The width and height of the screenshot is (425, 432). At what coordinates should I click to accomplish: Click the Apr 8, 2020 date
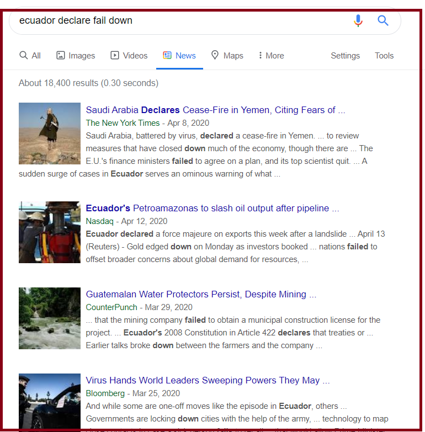pos(188,123)
